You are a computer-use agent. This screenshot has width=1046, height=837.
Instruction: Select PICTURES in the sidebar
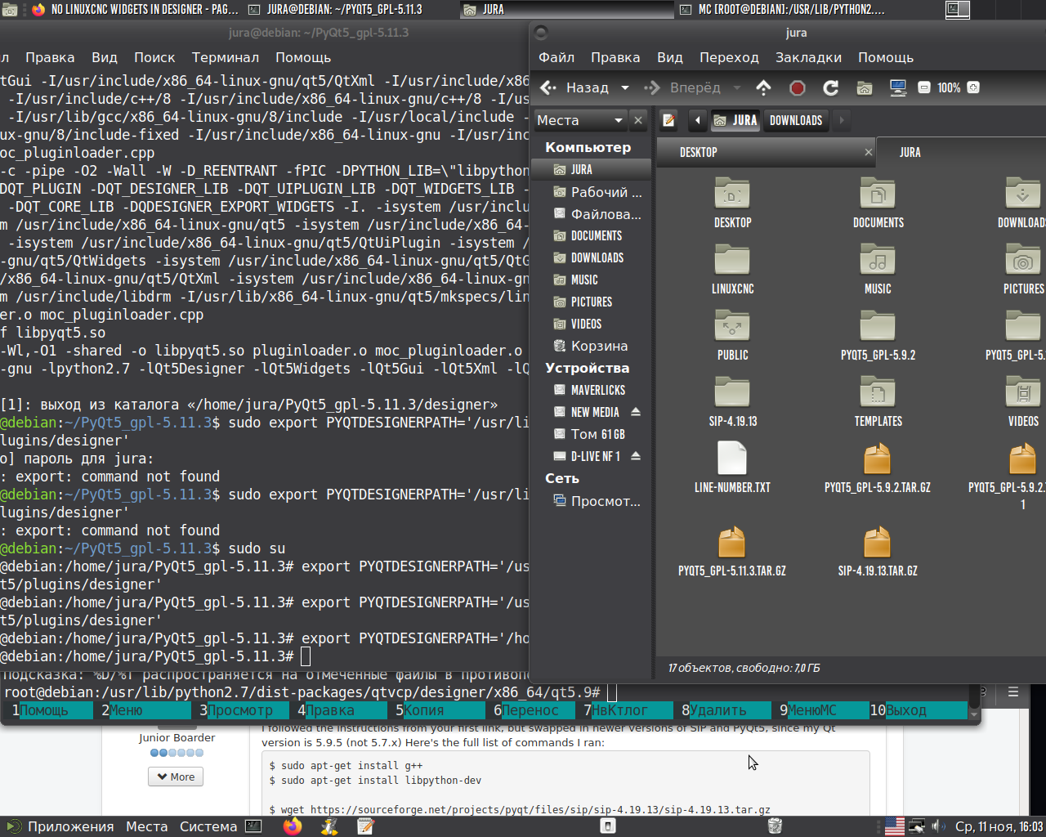pyautogui.click(x=591, y=302)
